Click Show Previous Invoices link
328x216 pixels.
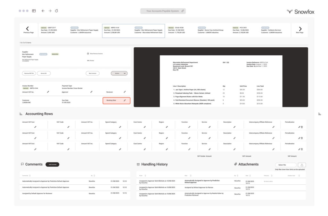pyautogui.click(x=96, y=54)
